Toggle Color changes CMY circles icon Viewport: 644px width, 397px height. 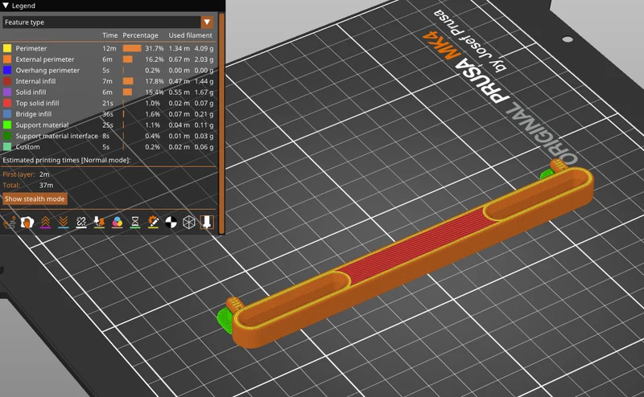coord(117,223)
